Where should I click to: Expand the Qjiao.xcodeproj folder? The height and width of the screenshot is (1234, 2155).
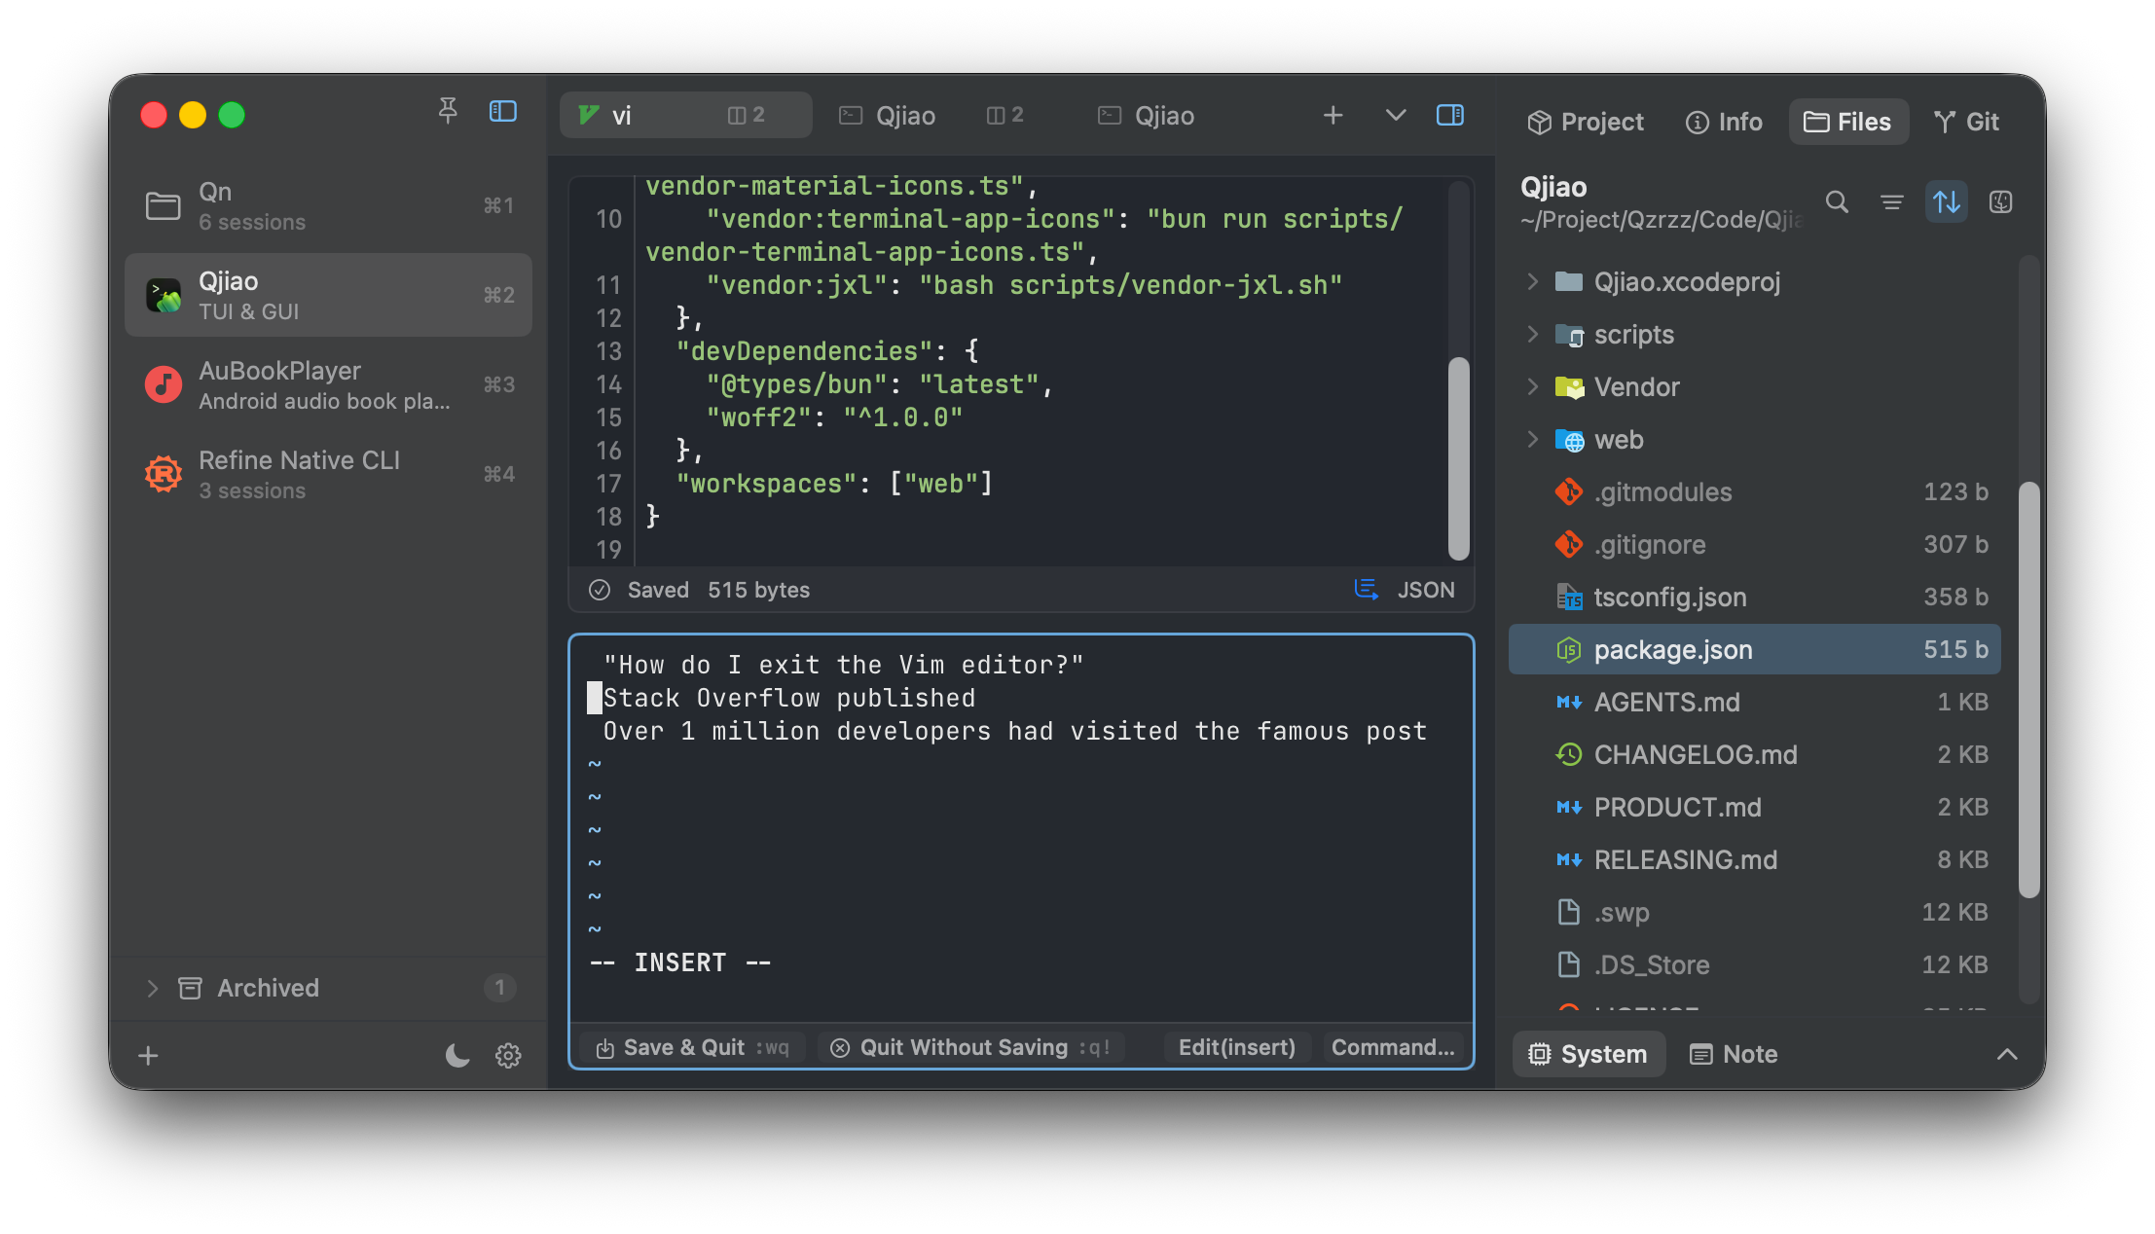(1533, 281)
